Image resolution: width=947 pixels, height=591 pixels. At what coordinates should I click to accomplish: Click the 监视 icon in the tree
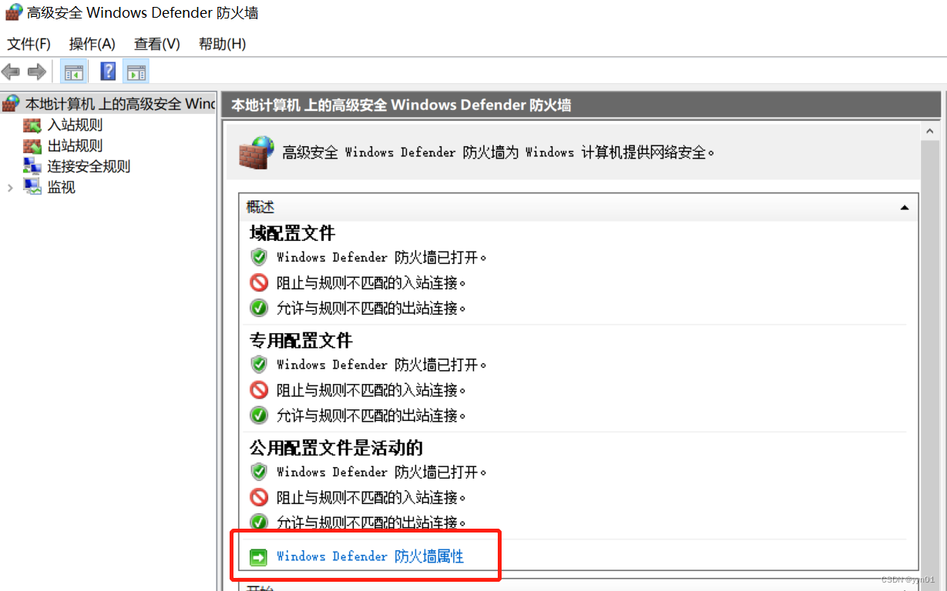tap(32, 187)
